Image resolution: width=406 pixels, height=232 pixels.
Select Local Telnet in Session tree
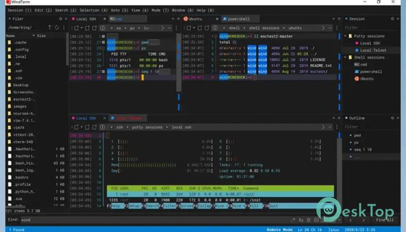(x=373, y=50)
